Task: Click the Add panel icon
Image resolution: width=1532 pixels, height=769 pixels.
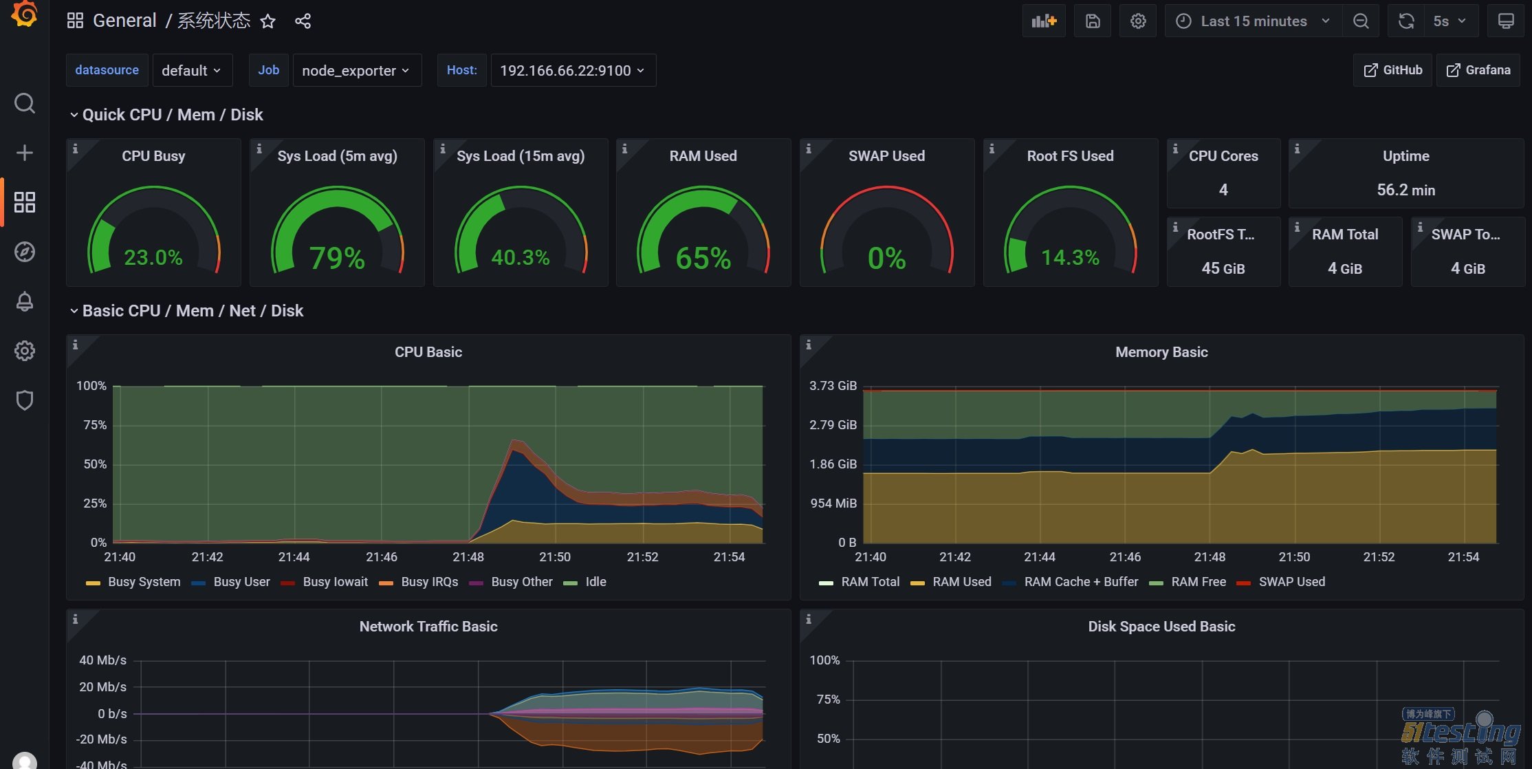Action: [1044, 21]
